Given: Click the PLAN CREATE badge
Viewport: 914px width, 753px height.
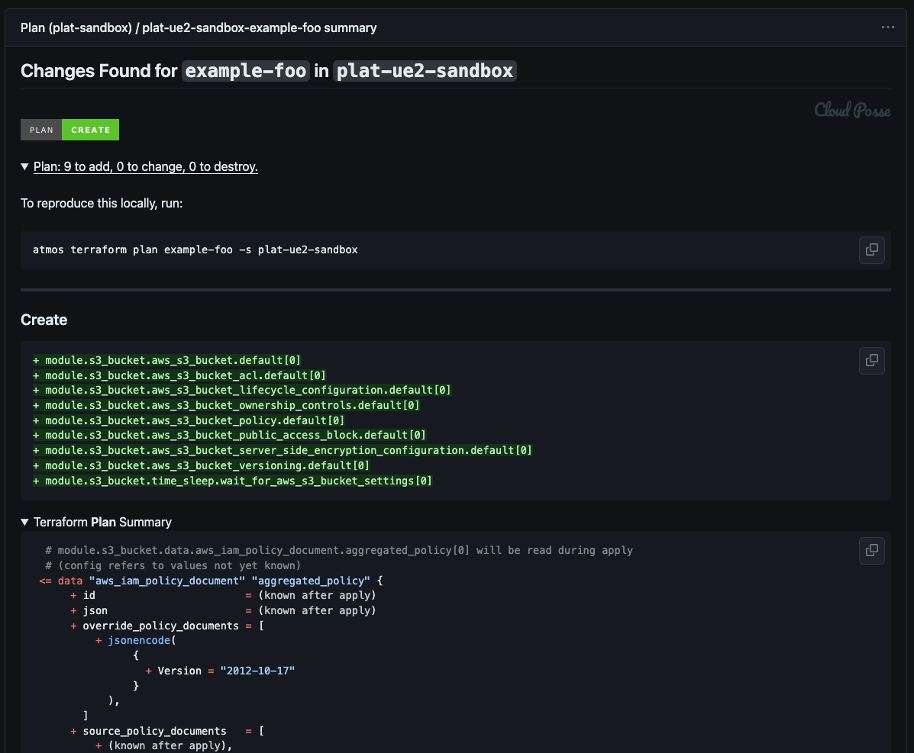Looking at the screenshot, I should click(70, 130).
